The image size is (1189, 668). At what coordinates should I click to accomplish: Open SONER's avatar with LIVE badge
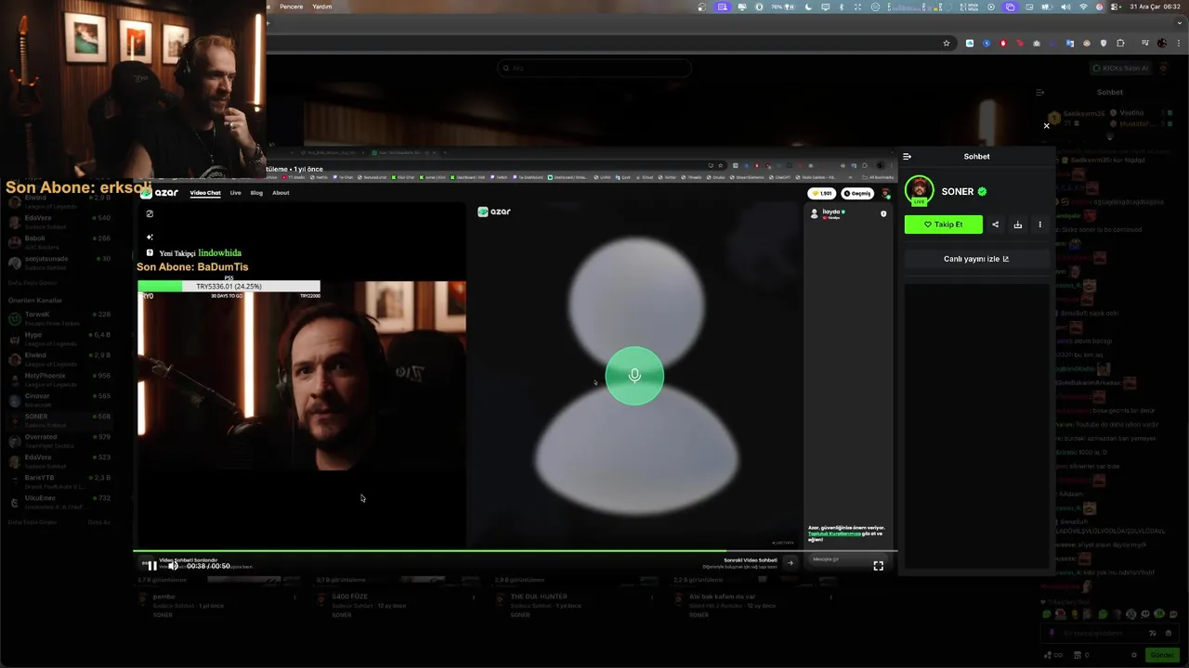point(919,190)
